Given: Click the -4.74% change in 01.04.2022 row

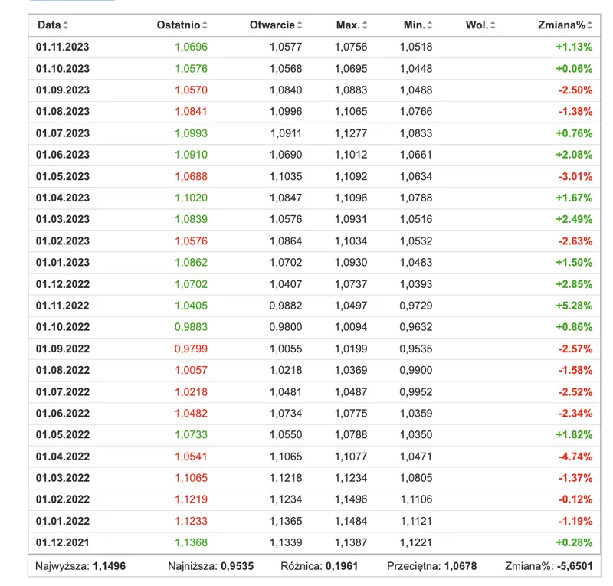Looking at the screenshot, I should 575,457.
